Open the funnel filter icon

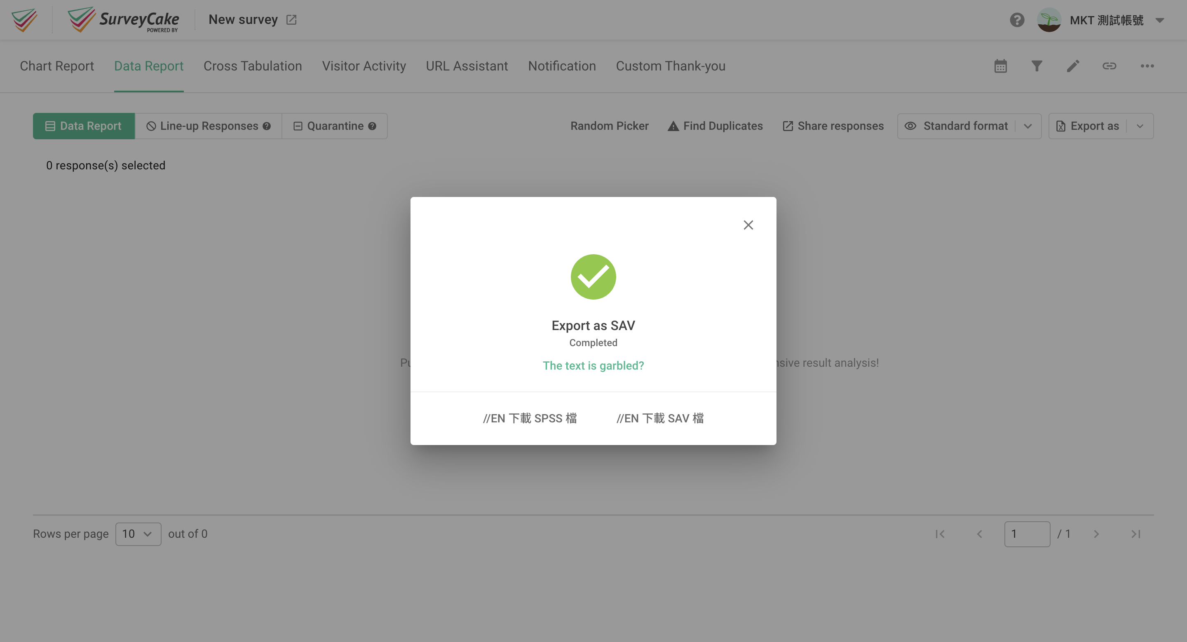1036,66
